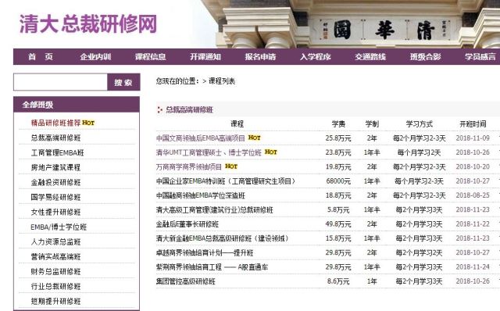Click into the search text box
The width and height of the screenshot is (500, 311).
click(60, 82)
